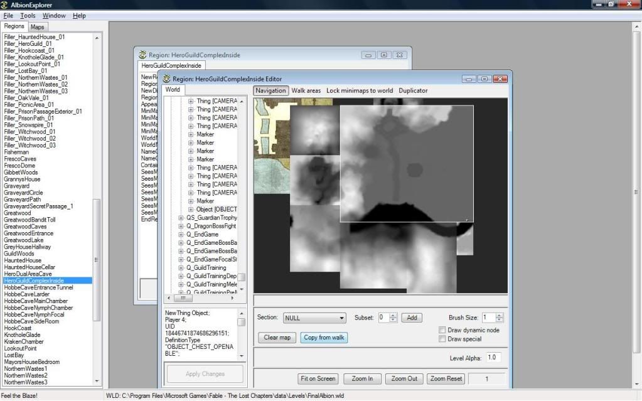Expand the Q_GuildTrainingDep tree node
642x401 pixels.
click(x=181, y=275)
